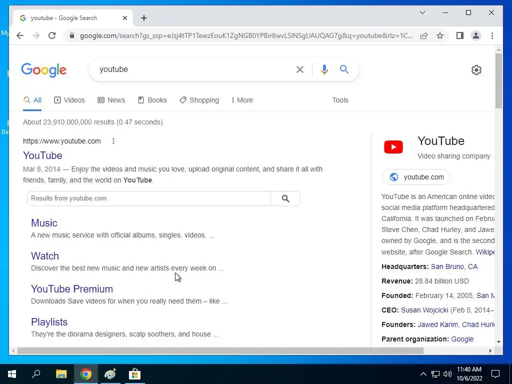Open the Music sitelink

pyautogui.click(x=44, y=223)
